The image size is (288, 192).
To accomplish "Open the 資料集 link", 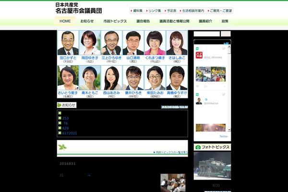I will 136,11.
